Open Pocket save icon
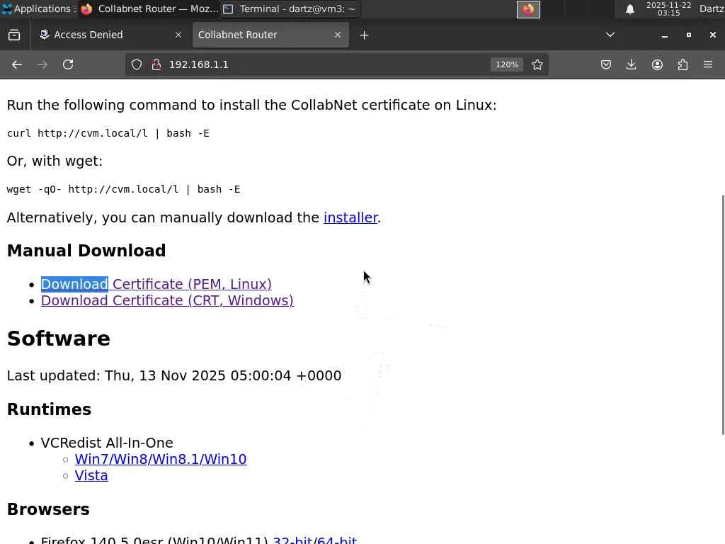725x544 pixels. pyautogui.click(x=606, y=64)
